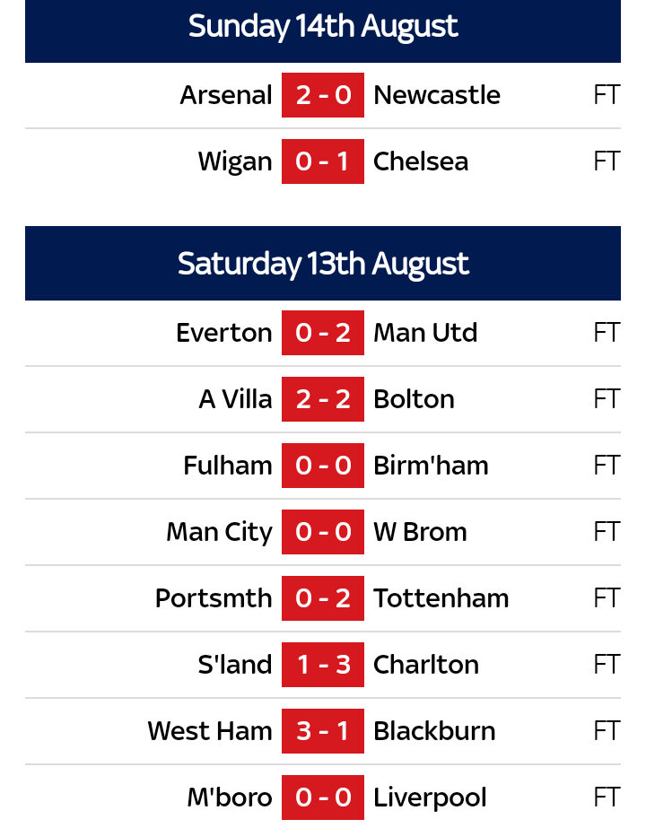The image size is (646, 828).
Task: Open the Liverpool team name
Action: (430, 797)
